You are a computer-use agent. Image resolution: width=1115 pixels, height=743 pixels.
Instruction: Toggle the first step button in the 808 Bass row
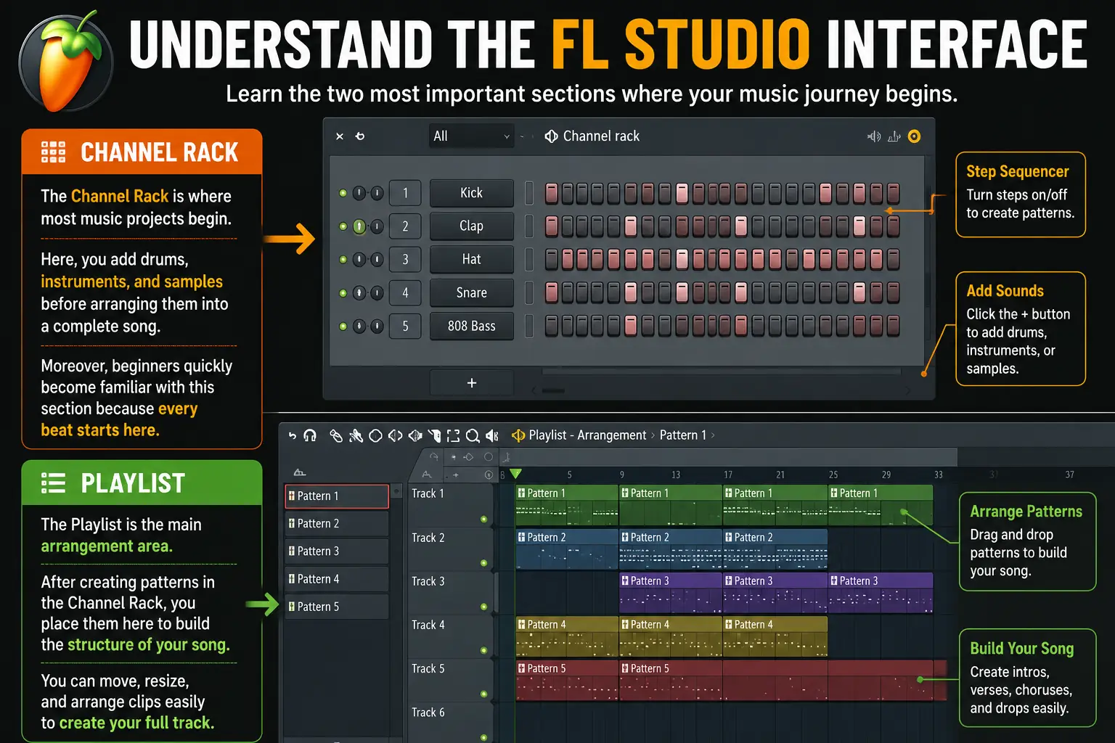552,327
